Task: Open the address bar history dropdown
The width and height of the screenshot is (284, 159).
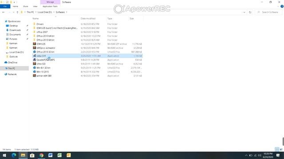Action: pyautogui.click(x=244, y=12)
